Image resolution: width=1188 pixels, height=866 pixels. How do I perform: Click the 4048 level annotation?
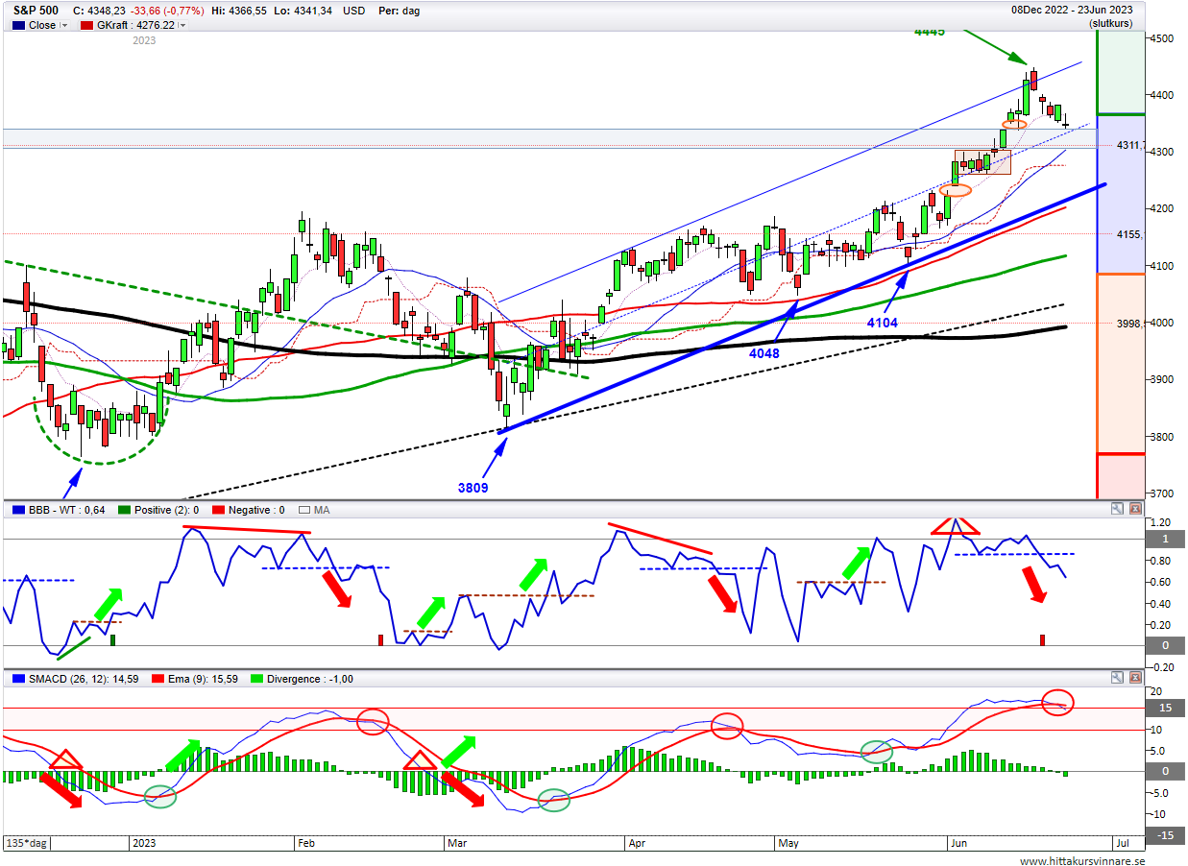[x=764, y=353]
